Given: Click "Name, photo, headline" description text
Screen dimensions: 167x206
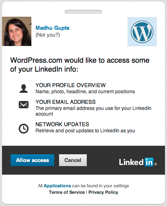Looking at the screenshot, I should 85,92.
